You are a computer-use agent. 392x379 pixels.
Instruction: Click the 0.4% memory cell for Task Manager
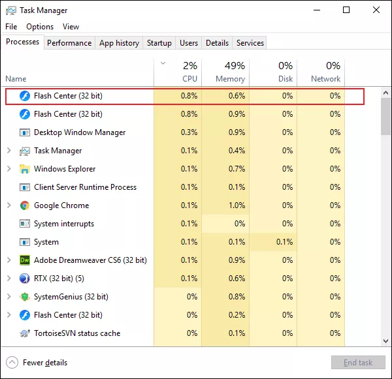click(x=225, y=151)
